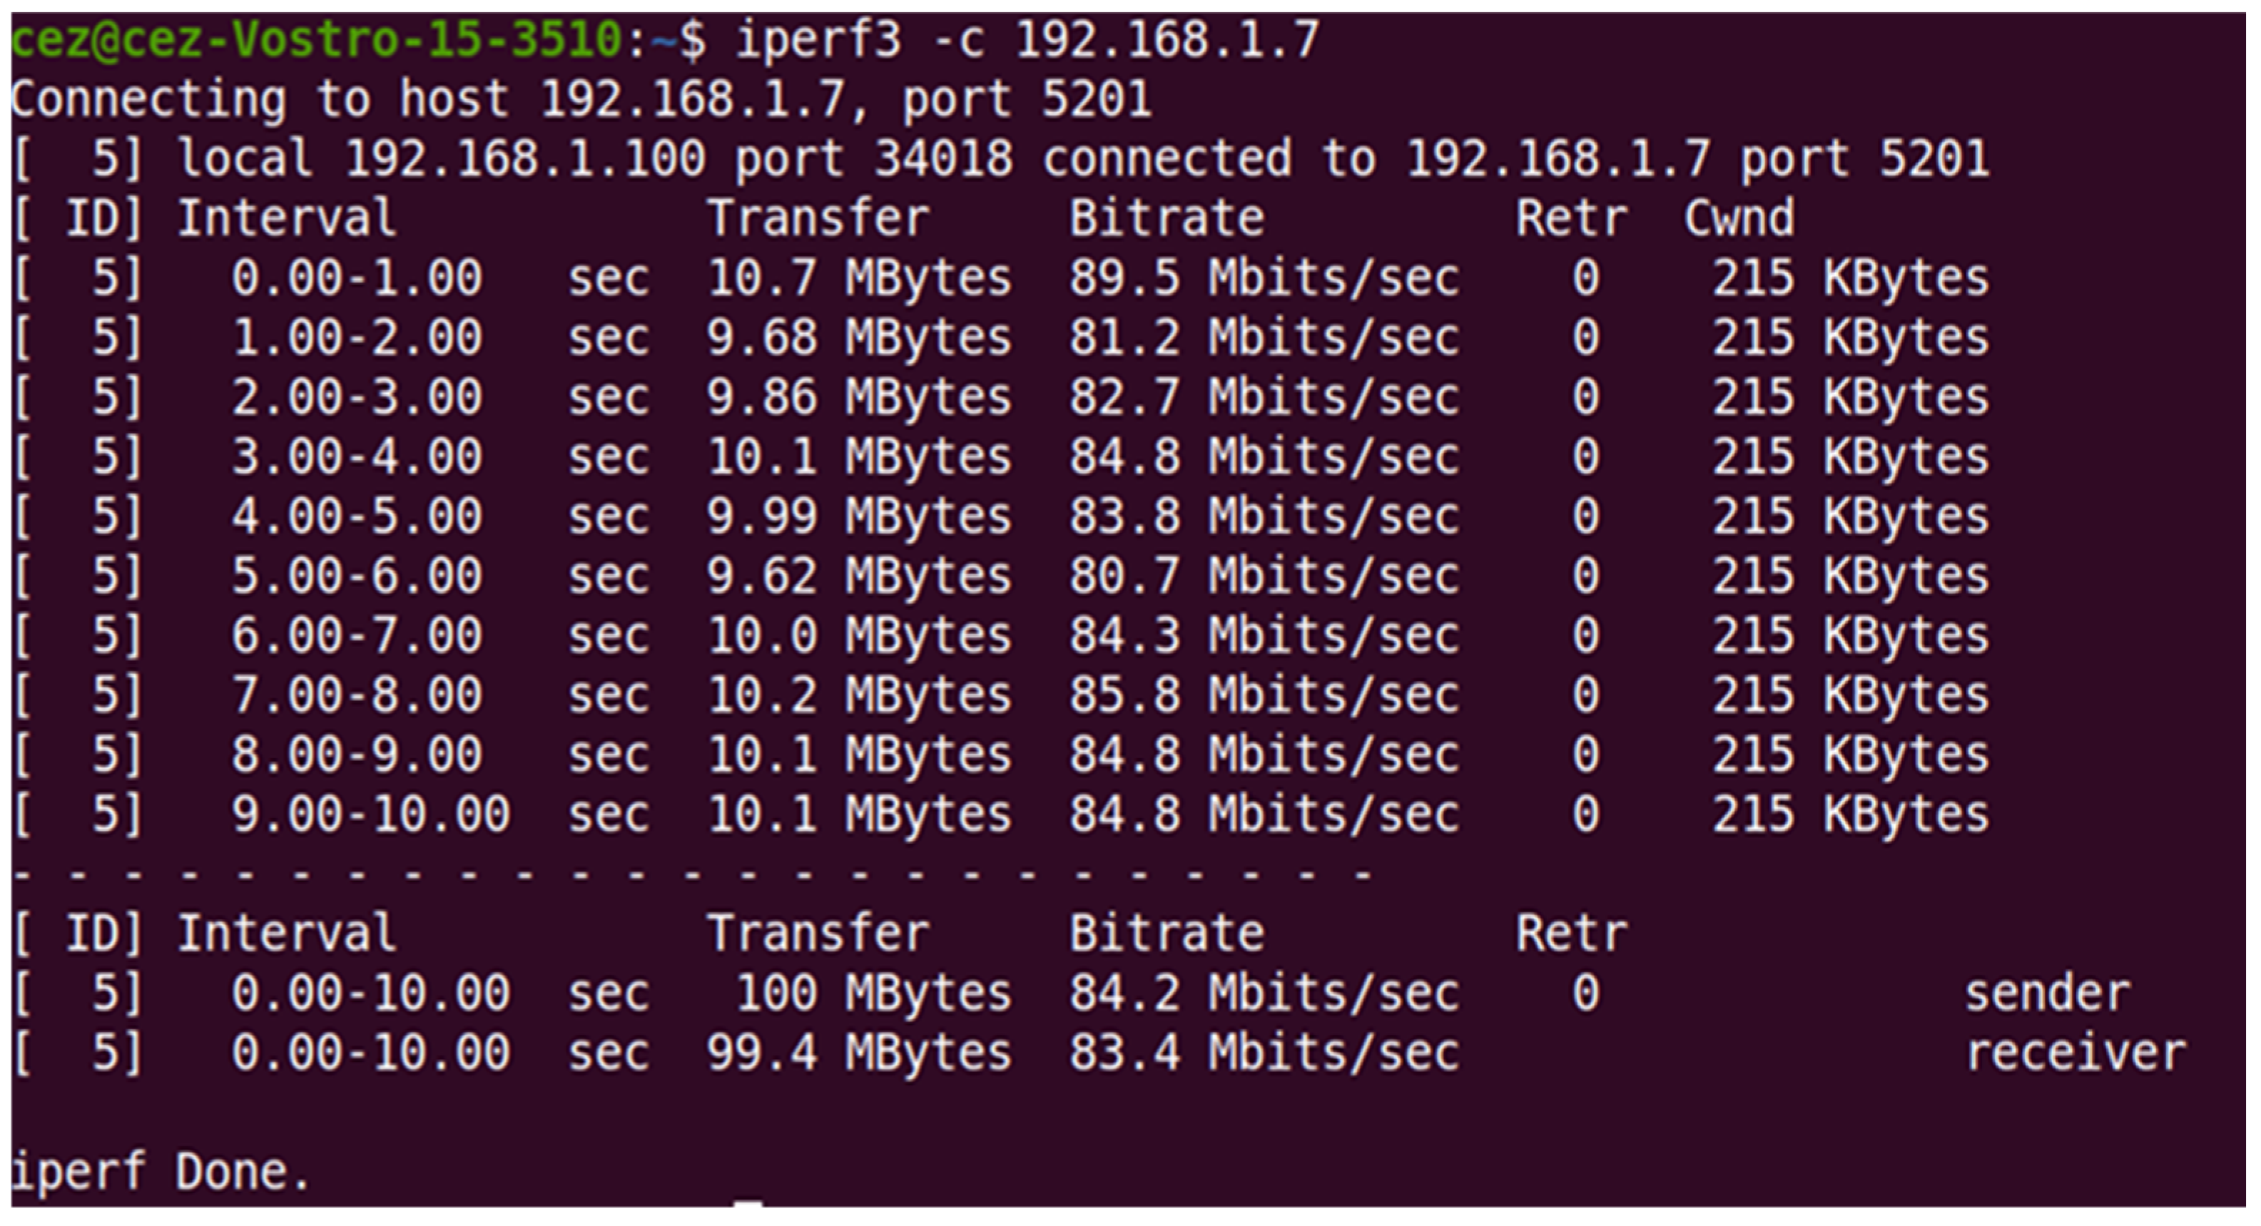Click the 99.4 MBytes receiver transfer
This screenshot has height=1226, width=2261.
coord(858,1054)
